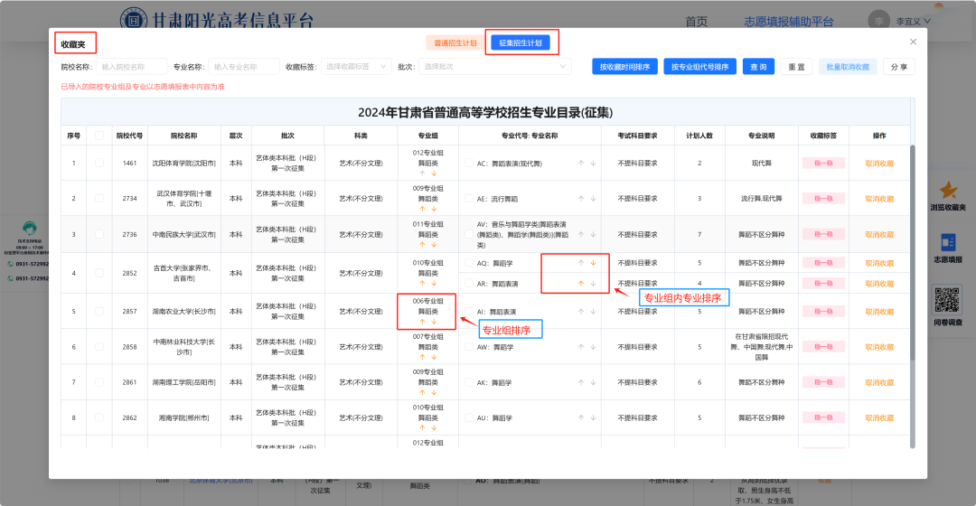Move major AI 舞蹈表演 down
This screenshot has width=976, height=506.
click(593, 311)
